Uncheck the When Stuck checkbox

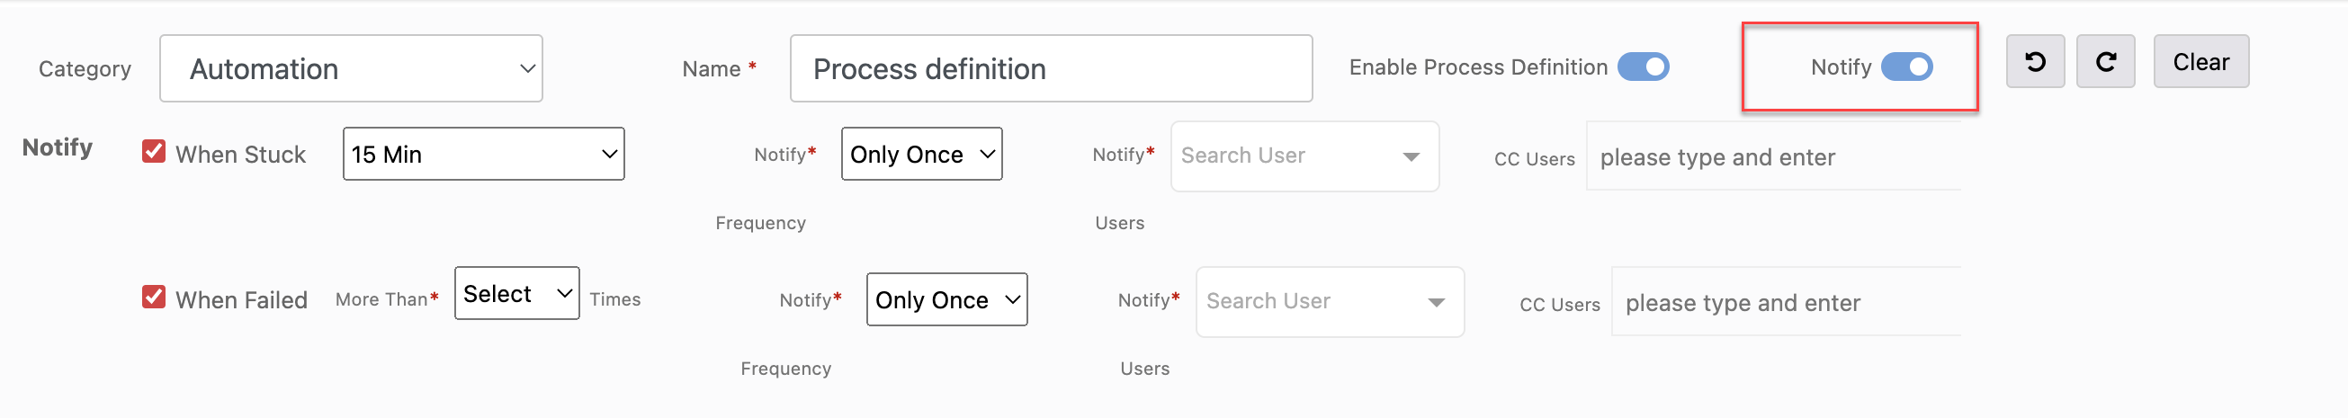(153, 151)
